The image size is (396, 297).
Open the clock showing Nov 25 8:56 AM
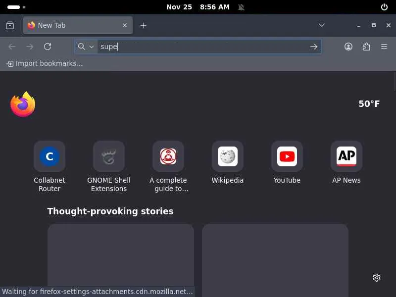pyautogui.click(x=198, y=7)
